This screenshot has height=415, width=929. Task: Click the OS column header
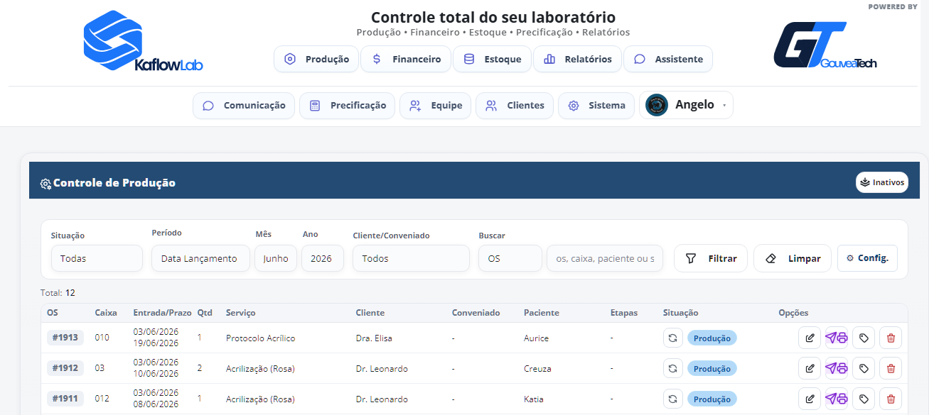pos(53,313)
